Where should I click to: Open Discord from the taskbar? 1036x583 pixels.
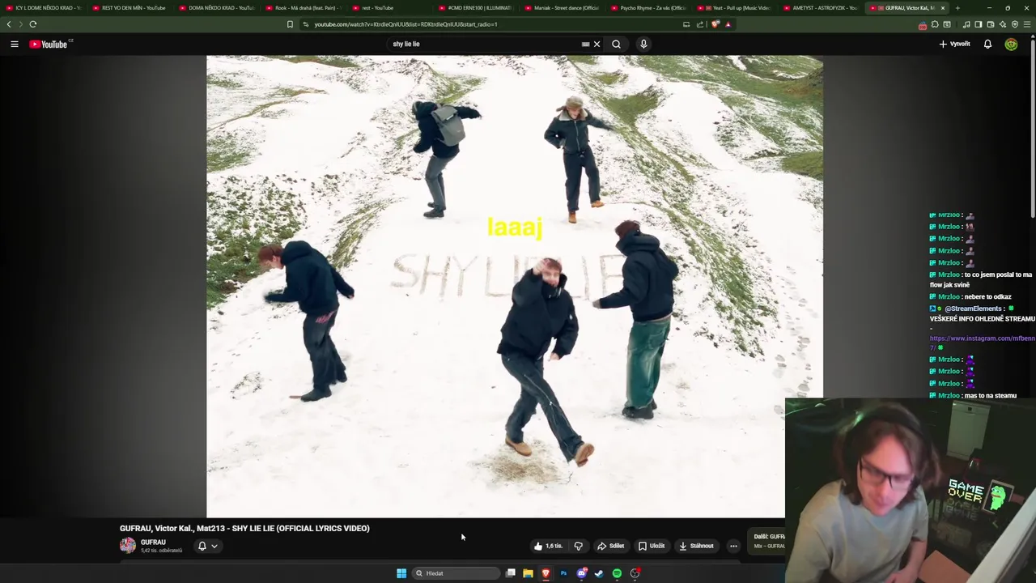(x=581, y=573)
